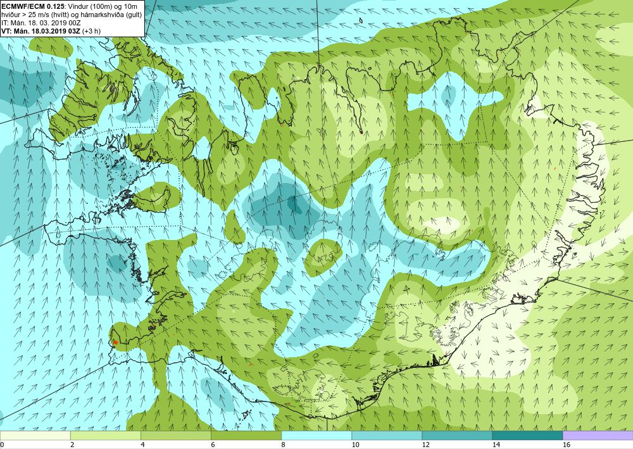
Task: Click legend scale value 2
Action: pos(72,445)
